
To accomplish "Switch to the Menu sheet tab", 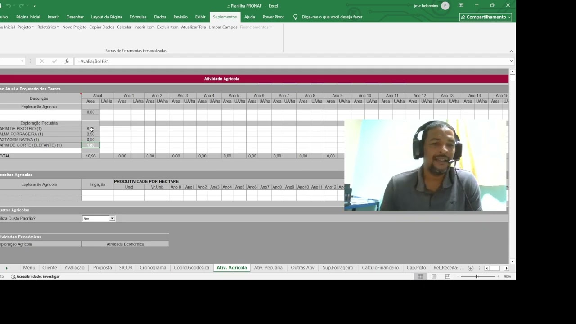I will tap(29, 268).
